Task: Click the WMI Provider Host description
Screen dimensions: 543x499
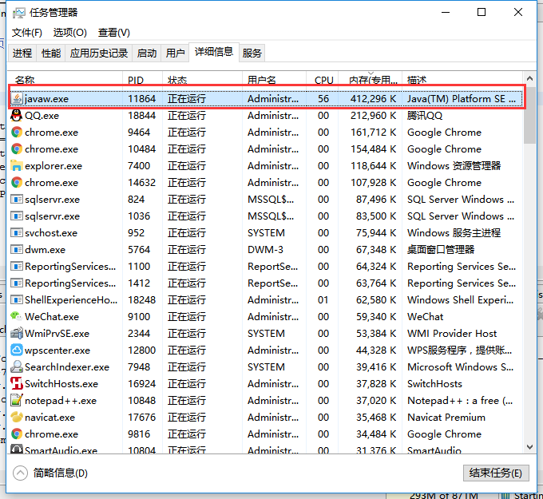Action: (452, 334)
